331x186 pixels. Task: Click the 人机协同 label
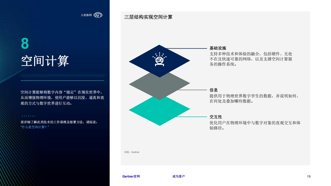(86, 15)
